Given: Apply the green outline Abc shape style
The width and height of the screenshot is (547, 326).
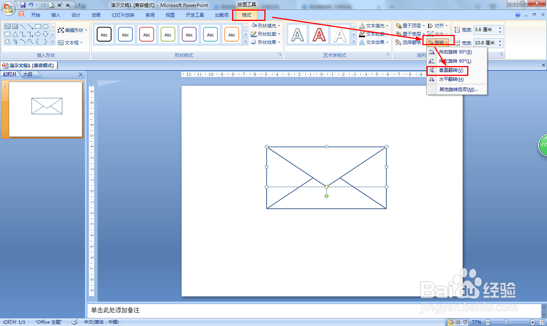Looking at the screenshot, I should [x=168, y=35].
